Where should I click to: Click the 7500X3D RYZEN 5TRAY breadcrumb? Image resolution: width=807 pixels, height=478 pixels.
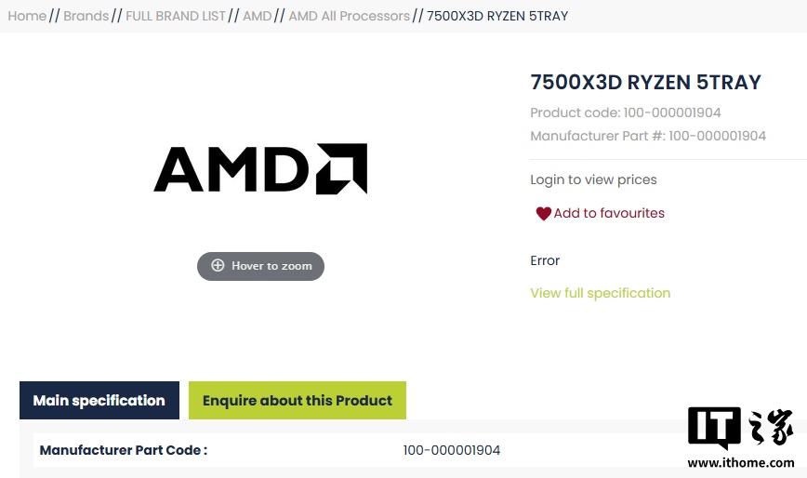497,16
